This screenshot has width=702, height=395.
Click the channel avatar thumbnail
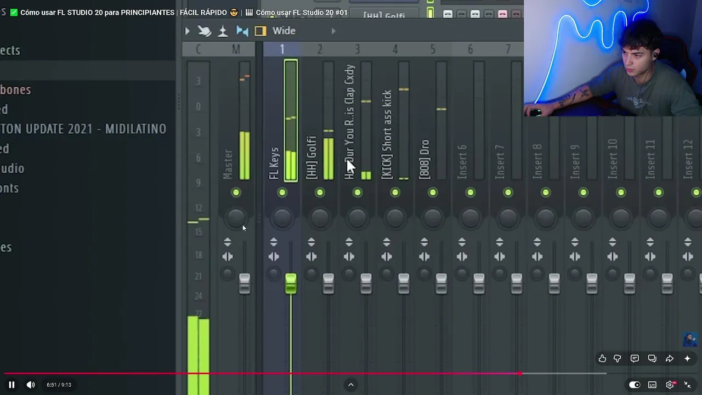click(690, 340)
